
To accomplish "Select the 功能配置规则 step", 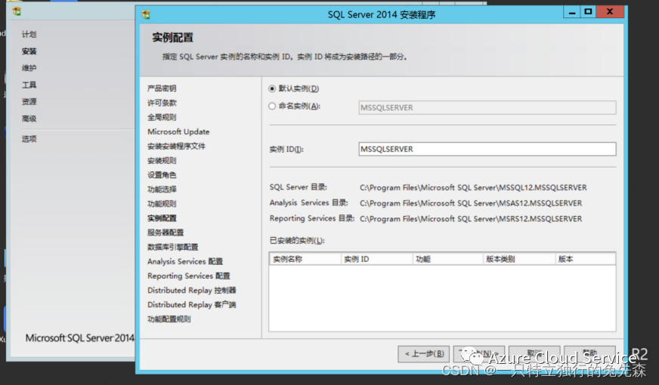I will point(169,319).
